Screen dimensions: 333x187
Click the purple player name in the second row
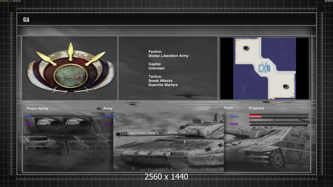click(29, 124)
